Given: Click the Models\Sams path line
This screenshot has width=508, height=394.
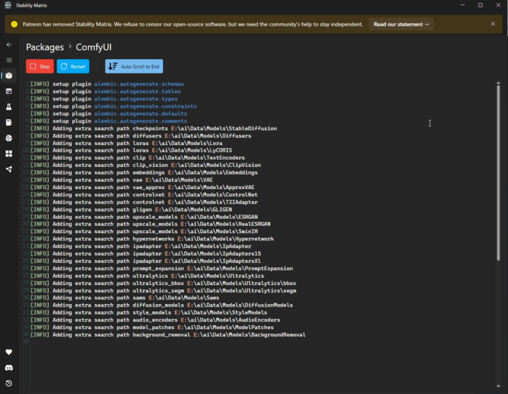Looking at the screenshot, I should click(125, 298).
